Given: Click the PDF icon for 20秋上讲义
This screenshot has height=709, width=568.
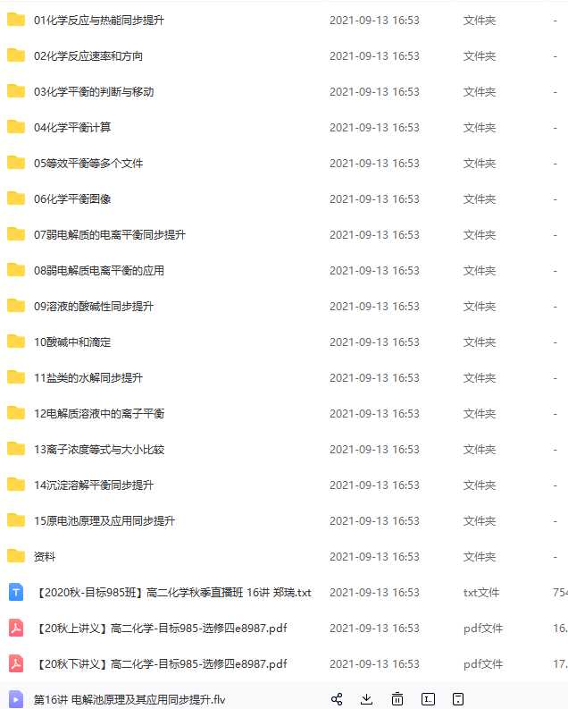Looking at the screenshot, I should click(16, 628).
